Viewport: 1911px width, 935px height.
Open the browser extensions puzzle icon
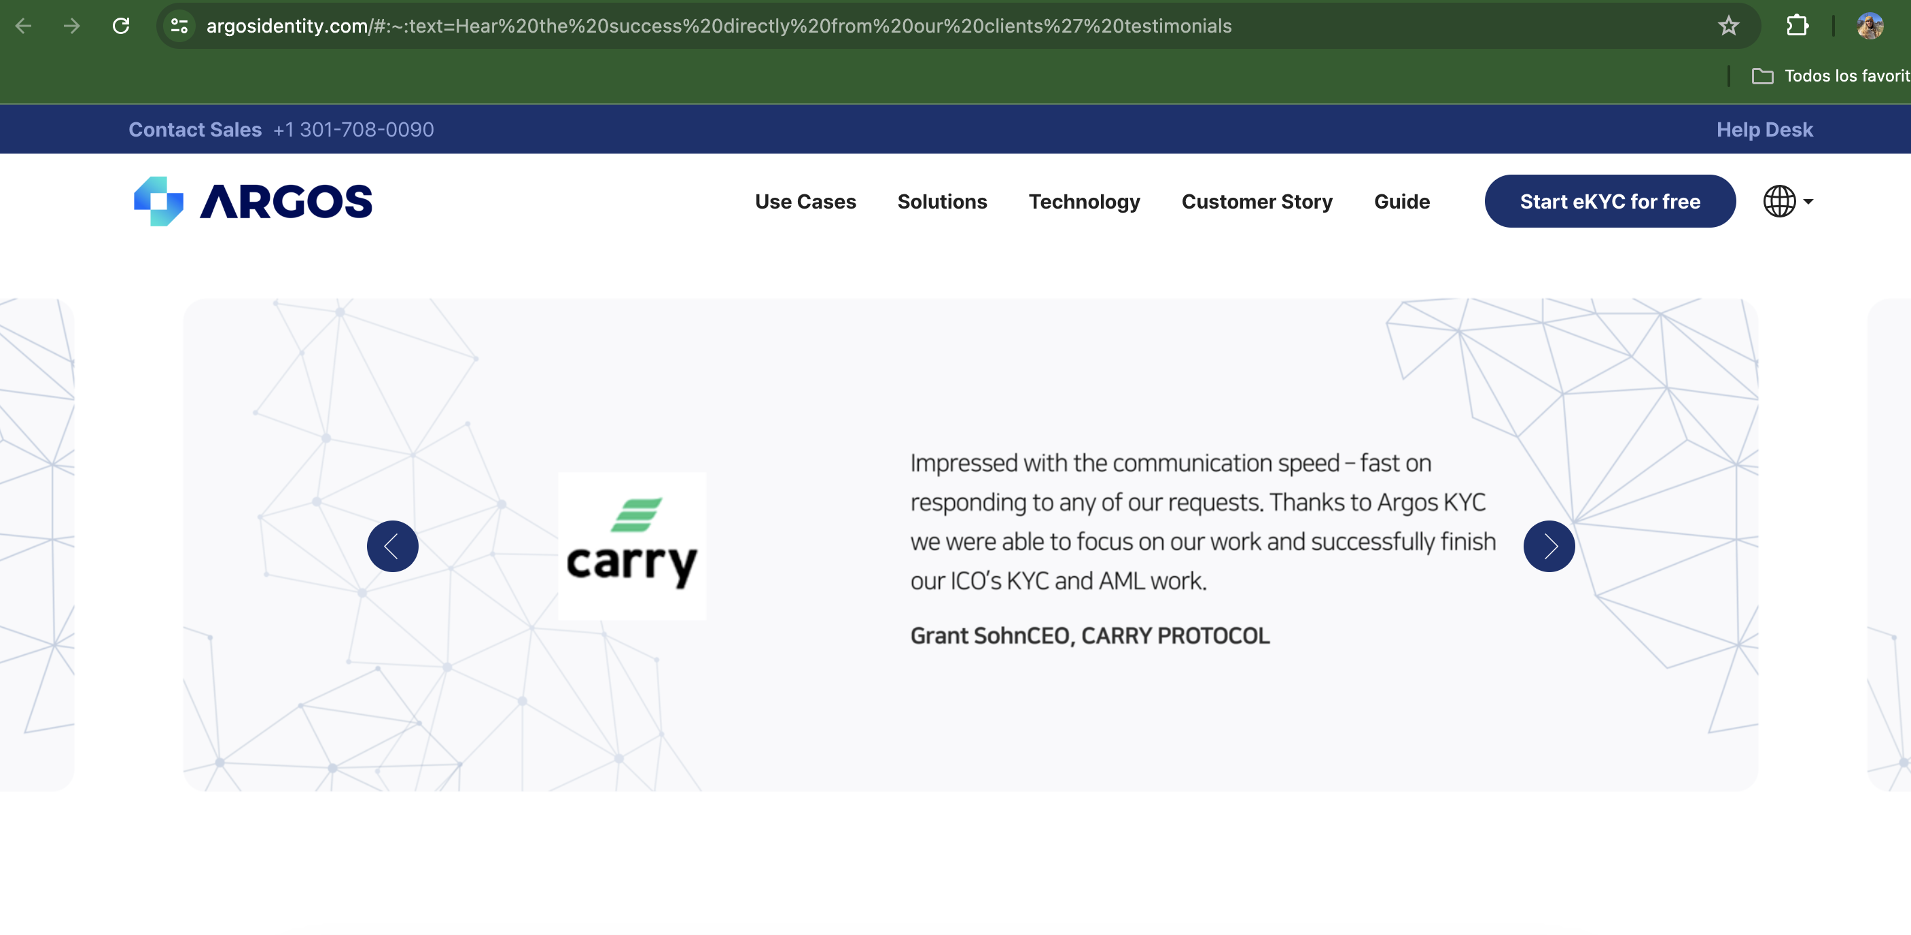tap(1797, 26)
